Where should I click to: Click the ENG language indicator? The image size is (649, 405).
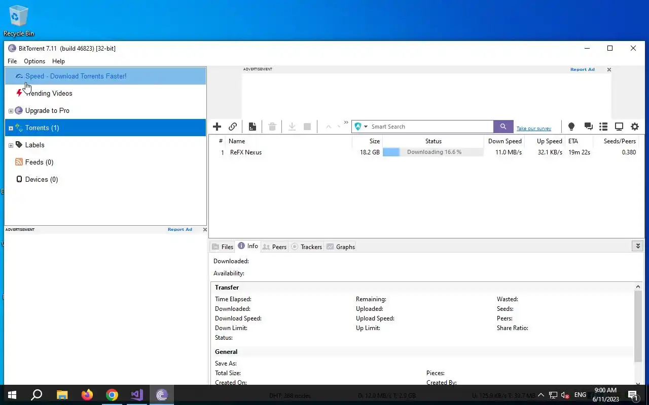point(580,395)
